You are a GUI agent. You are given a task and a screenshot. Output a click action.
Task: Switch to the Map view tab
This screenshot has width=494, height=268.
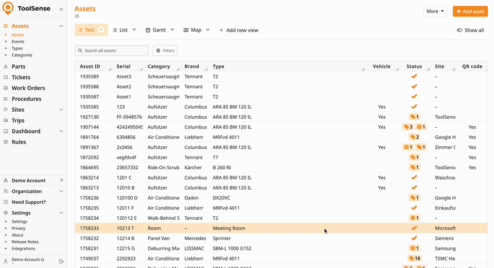[x=195, y=30]
